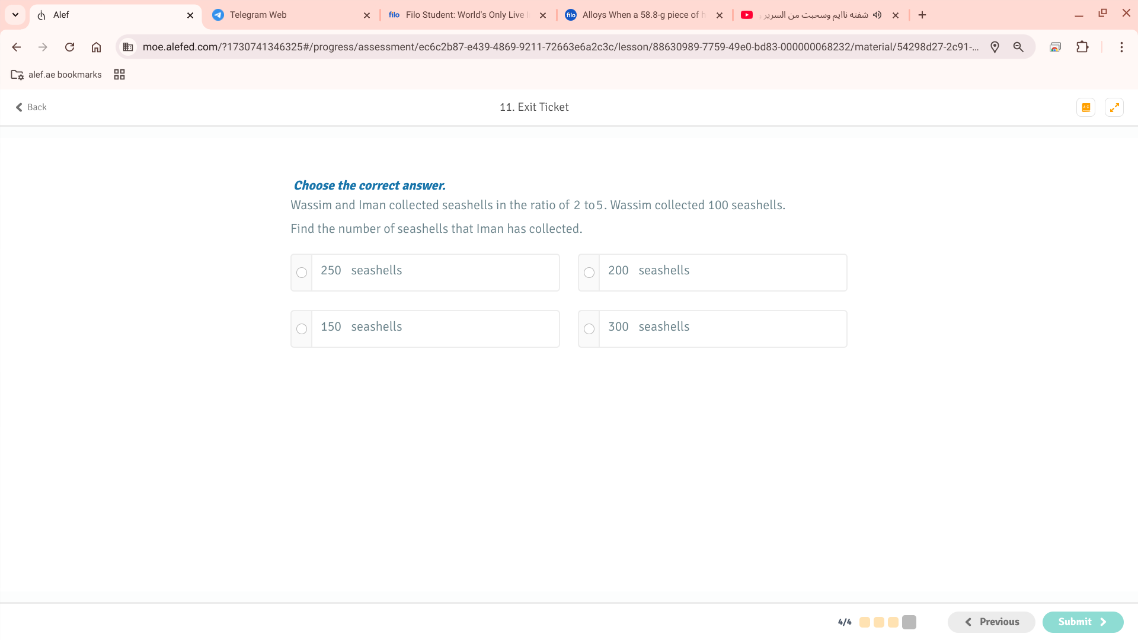Image resolution: width=1138 pixels, height=640 pixels.
Task: Select the 250 seashells answer
Action: pyautogui.click(x=302, y=273)
